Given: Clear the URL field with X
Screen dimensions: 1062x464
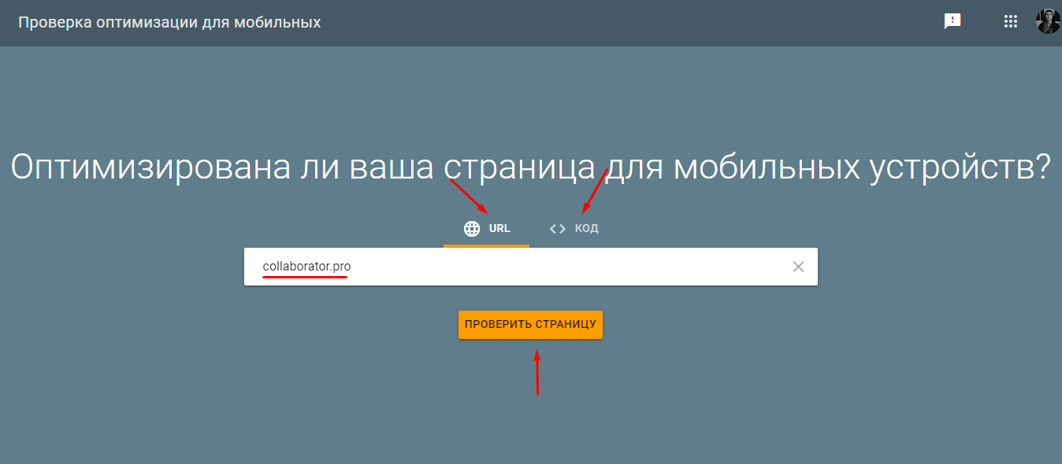Looking at the screenshot, I should [798, 267].
